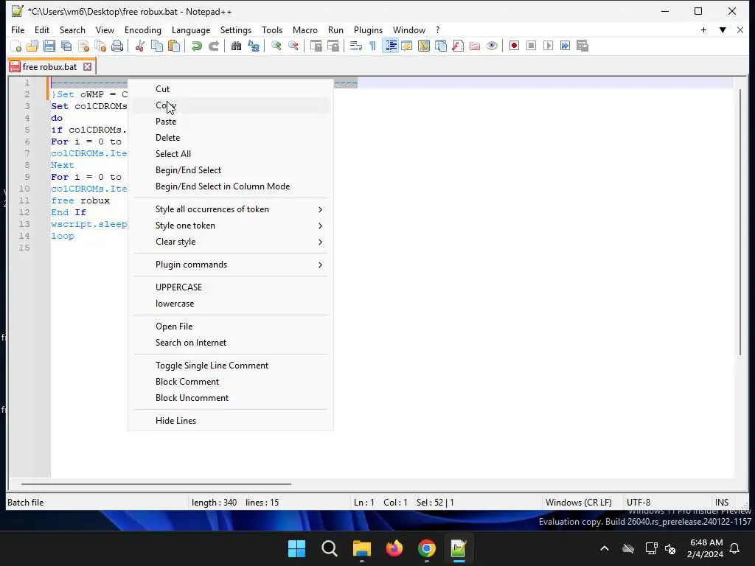
Task: Choose Toggle Single Line Comment
Action: [x=231, y=366]
